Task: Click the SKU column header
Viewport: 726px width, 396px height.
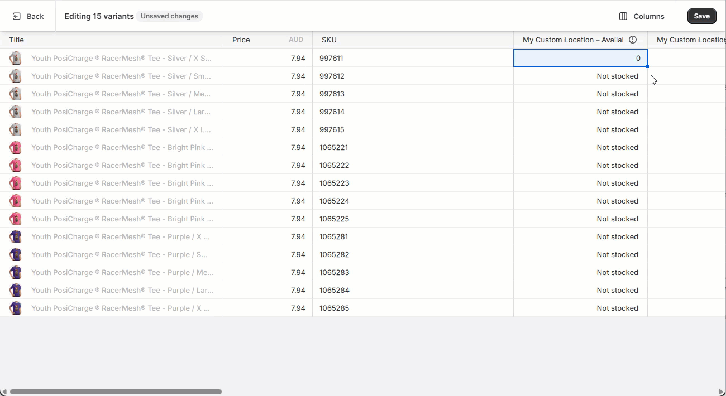Action: [413, 40]
